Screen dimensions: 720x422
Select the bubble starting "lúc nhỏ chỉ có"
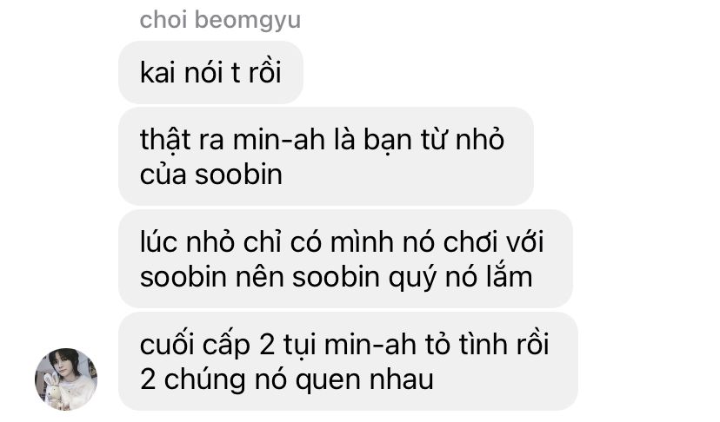click(345, 259)
